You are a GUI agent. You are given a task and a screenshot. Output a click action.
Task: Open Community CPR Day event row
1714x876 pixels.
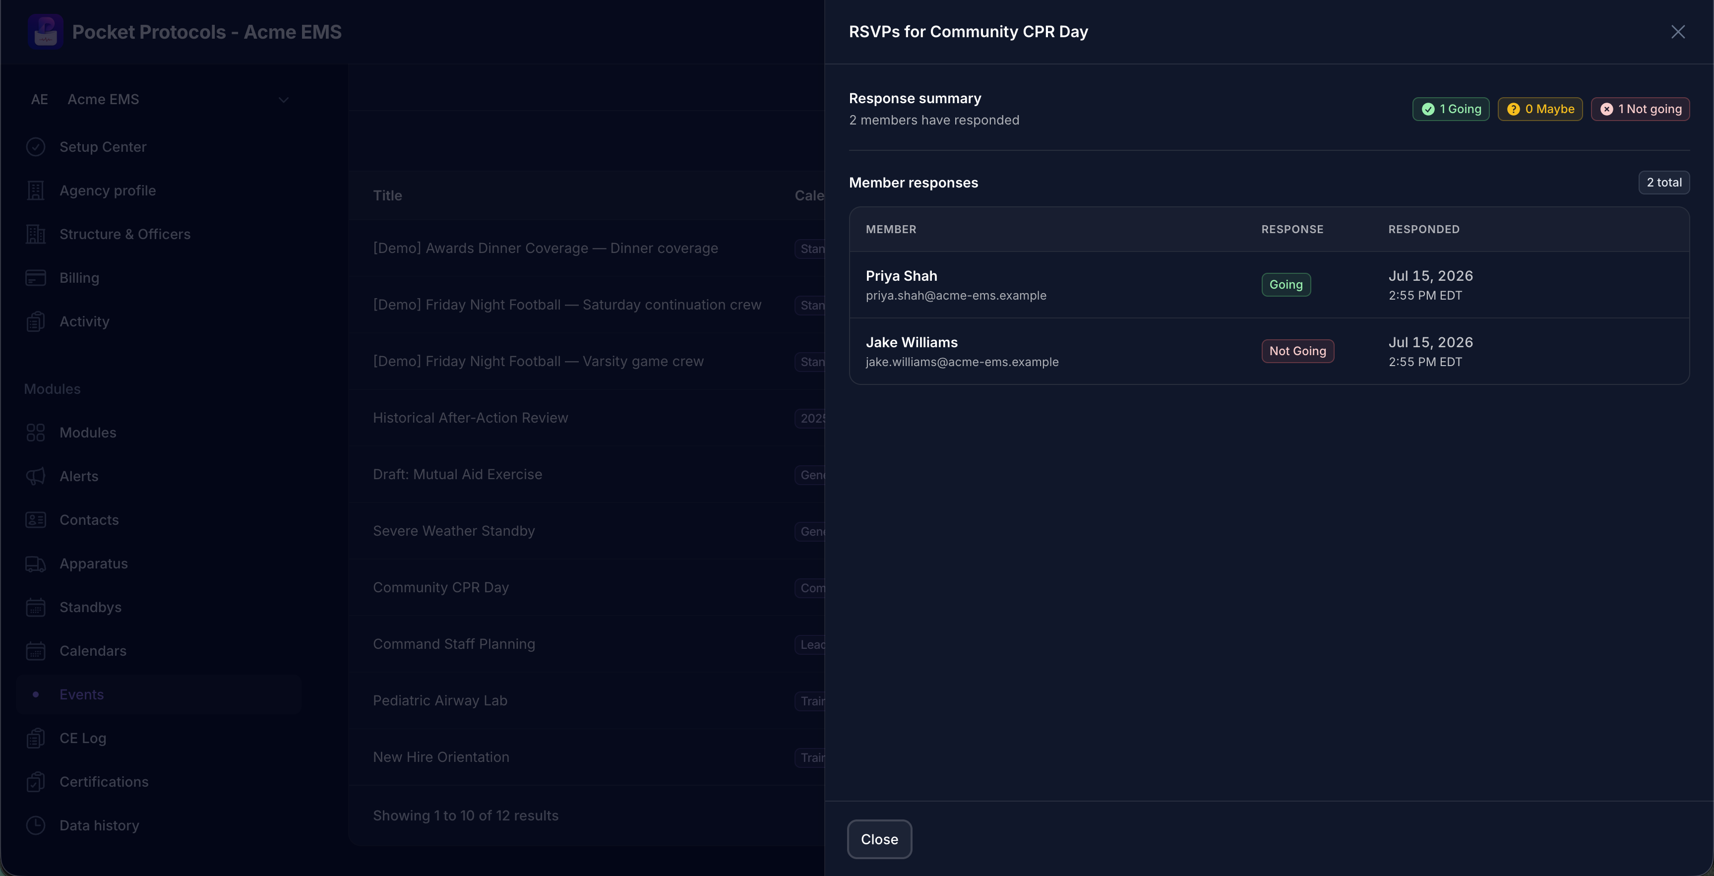pyautogui.click(x=440, y=588)
